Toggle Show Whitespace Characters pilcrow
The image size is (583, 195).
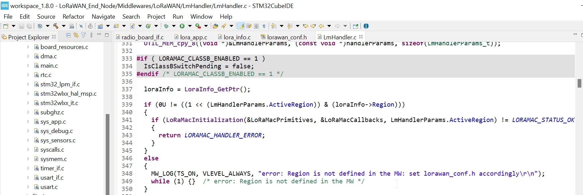[264, 26]
